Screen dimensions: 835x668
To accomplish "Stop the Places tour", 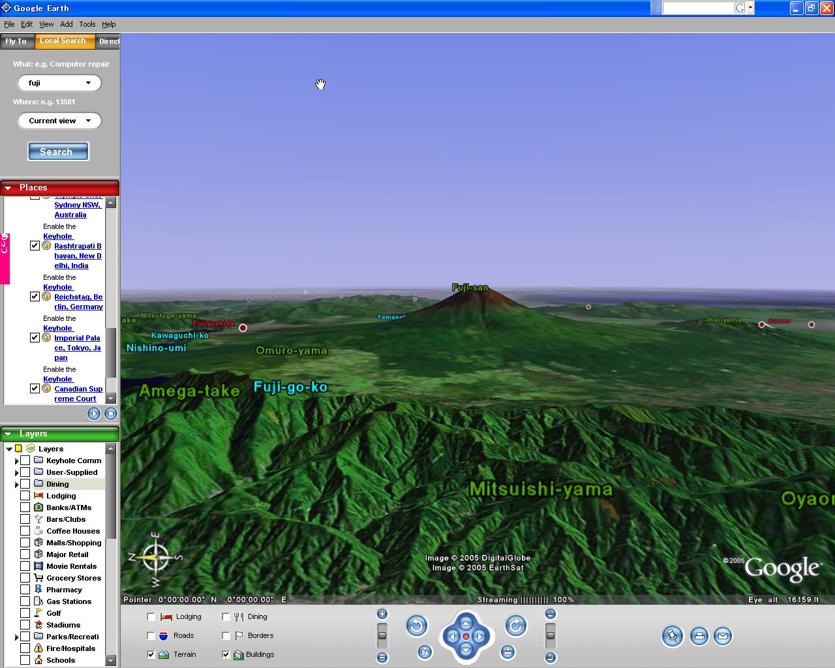I will 111,414.
